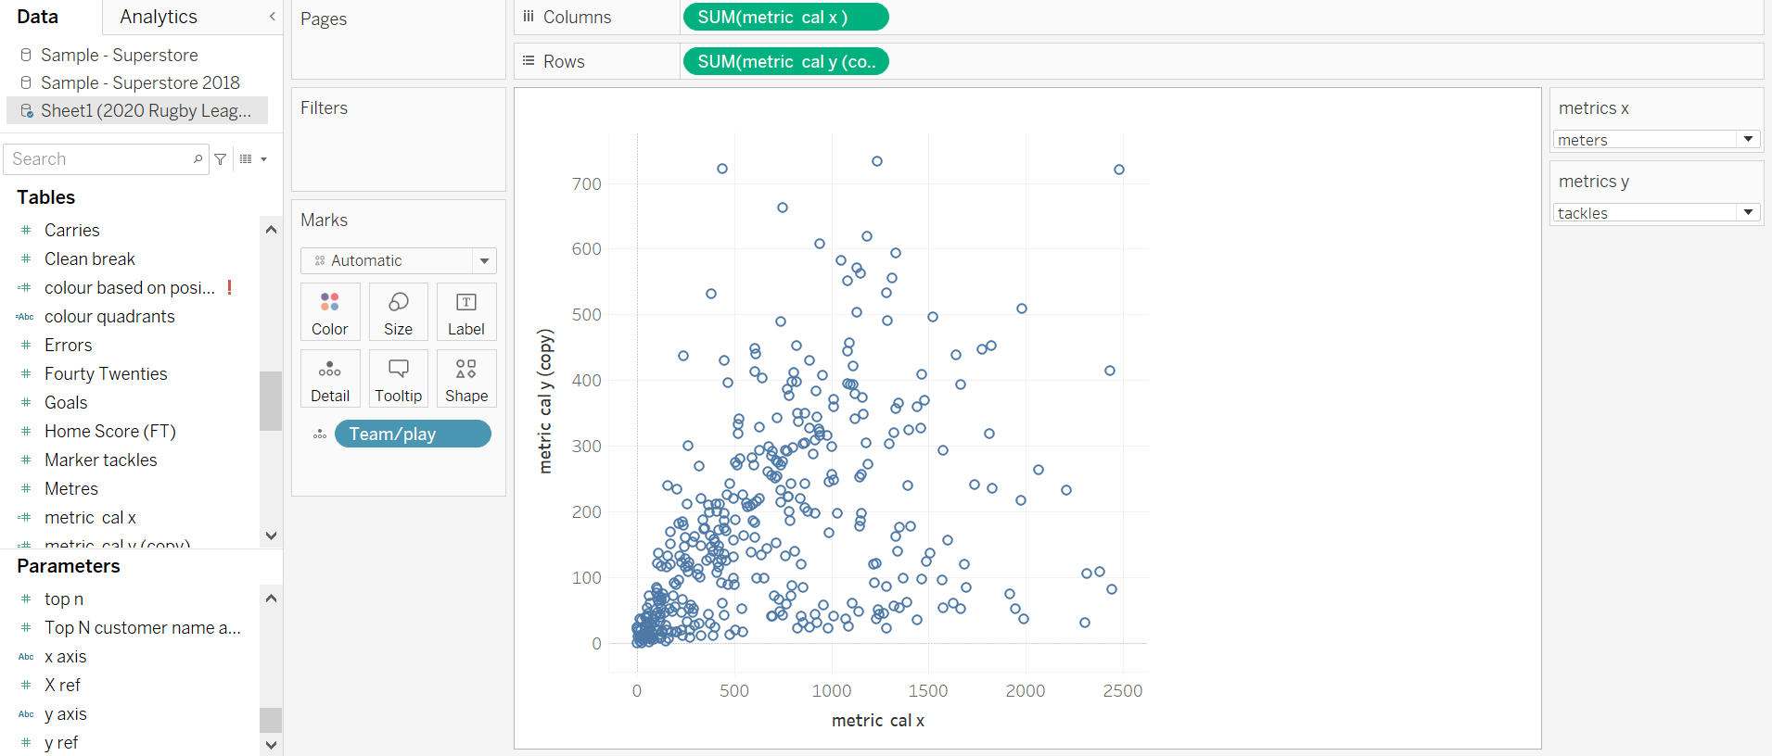Switch to the Analytics tab

coord(159,17)
